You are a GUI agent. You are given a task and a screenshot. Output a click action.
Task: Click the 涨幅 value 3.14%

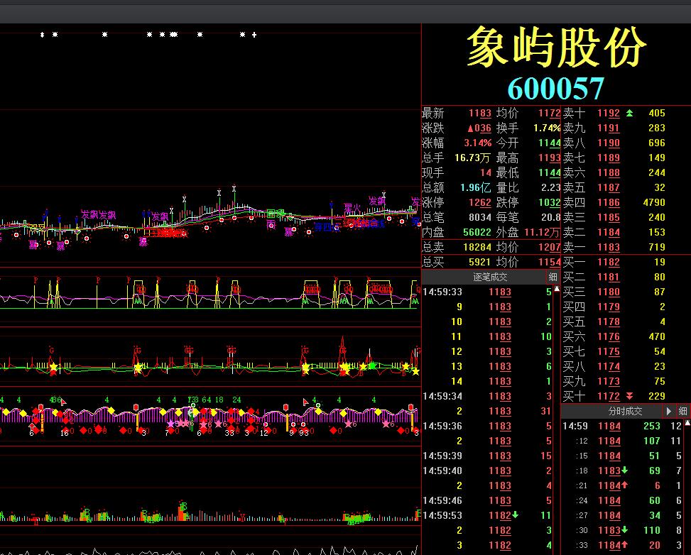point(478,143)
